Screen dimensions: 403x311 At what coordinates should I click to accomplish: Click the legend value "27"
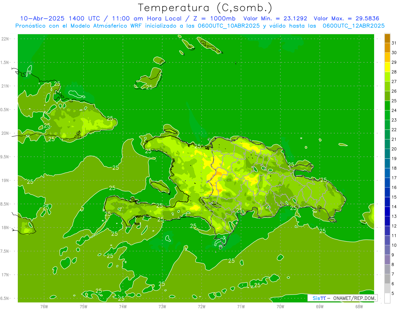[x=394, y=82]
